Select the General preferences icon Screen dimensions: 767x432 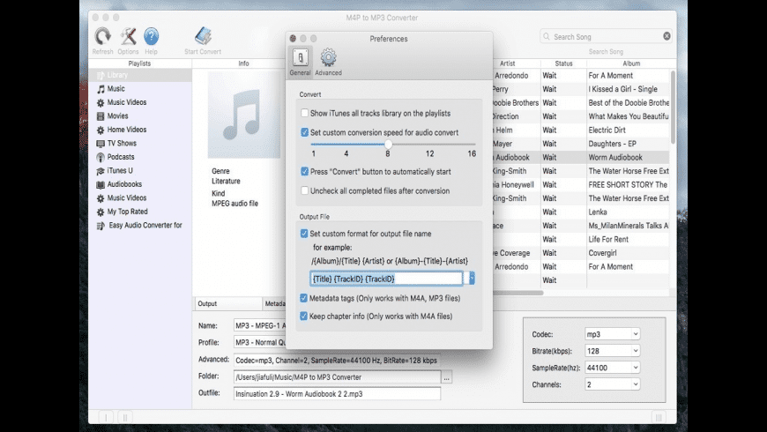301,57
